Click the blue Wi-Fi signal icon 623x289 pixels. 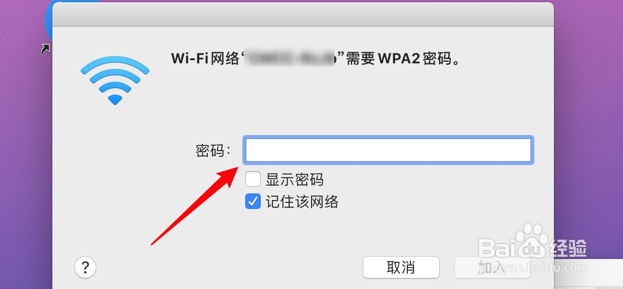coord(115,80)
